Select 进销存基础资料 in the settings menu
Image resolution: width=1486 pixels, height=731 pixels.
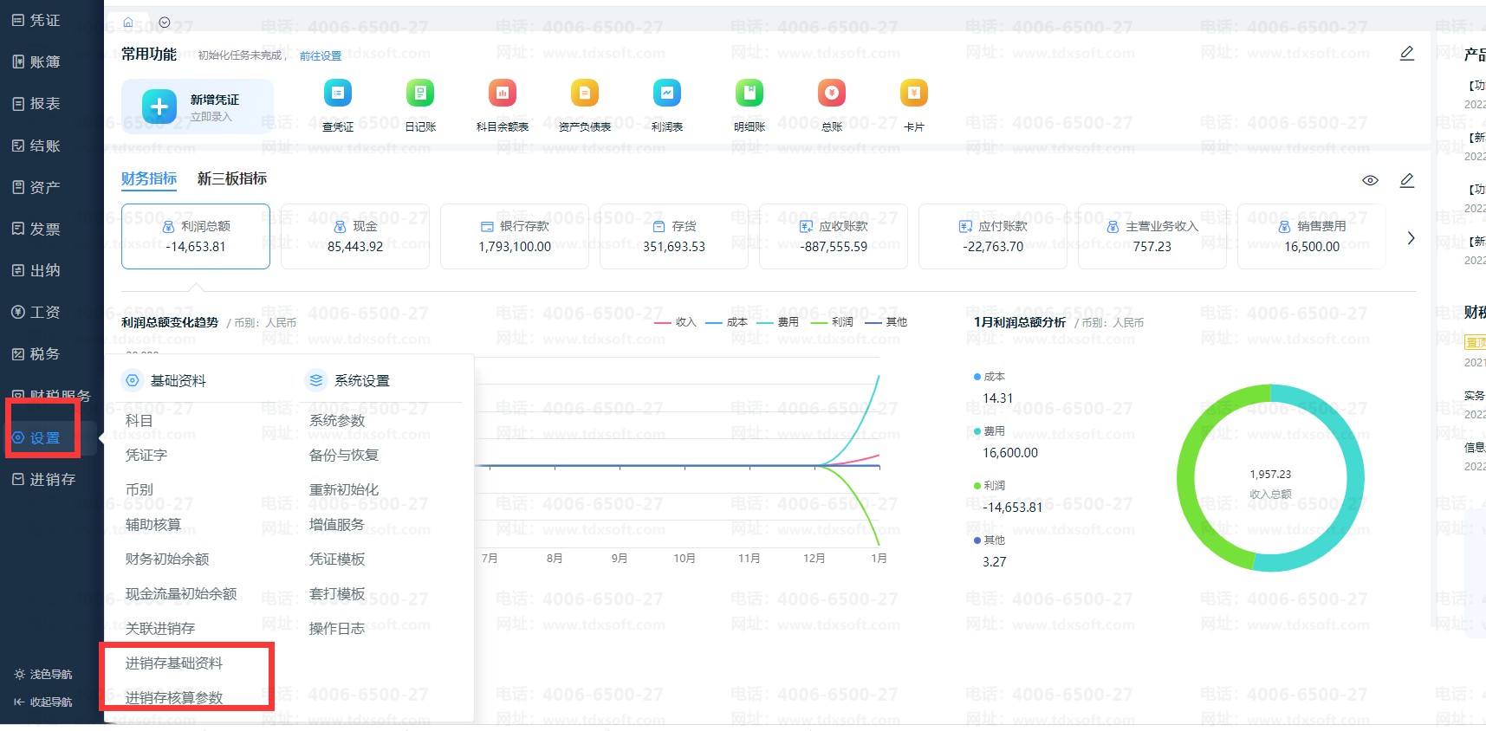click(x=174, y=663)
